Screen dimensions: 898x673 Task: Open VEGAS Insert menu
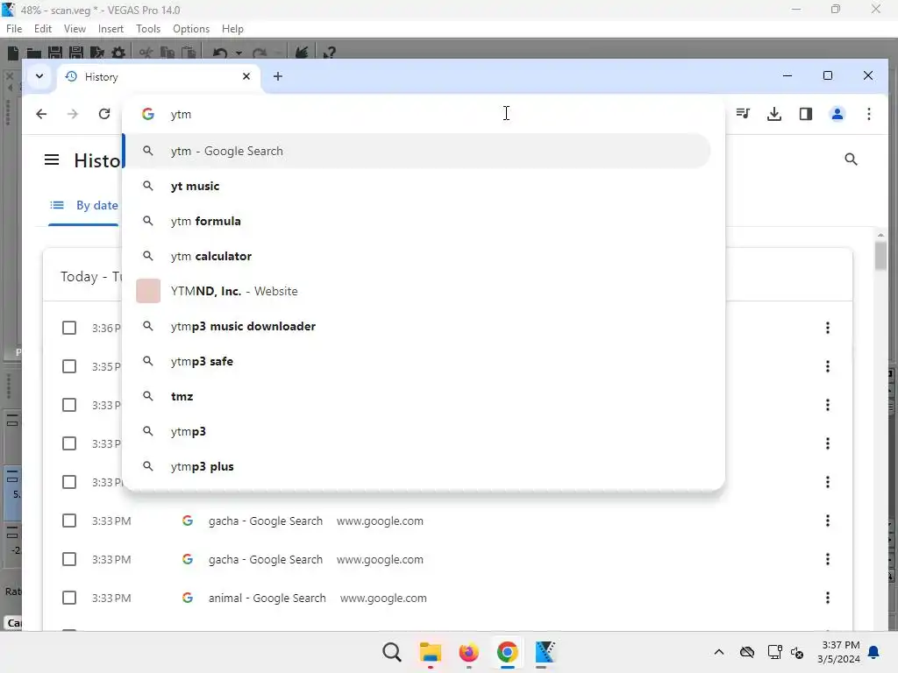(x=110, y=29)
